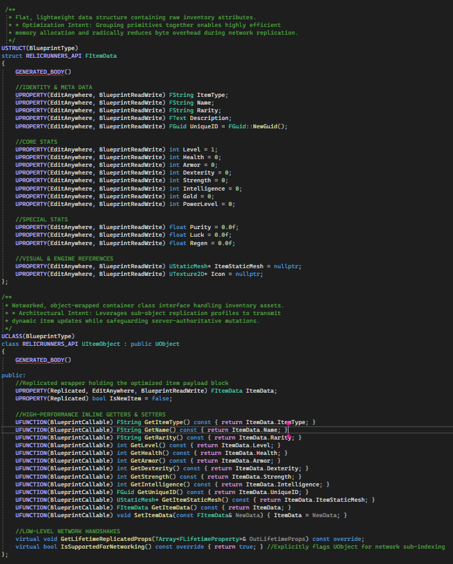Screen dimensions: 453x564
Task: Click the UItemObject class name
Action: 101,344
